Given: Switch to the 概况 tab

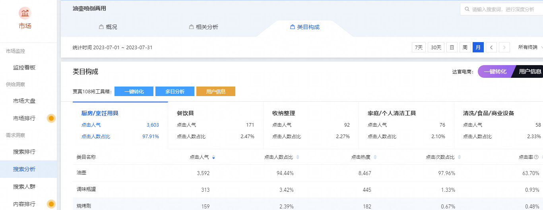Looking at the screenshot, I should point(108,27).
